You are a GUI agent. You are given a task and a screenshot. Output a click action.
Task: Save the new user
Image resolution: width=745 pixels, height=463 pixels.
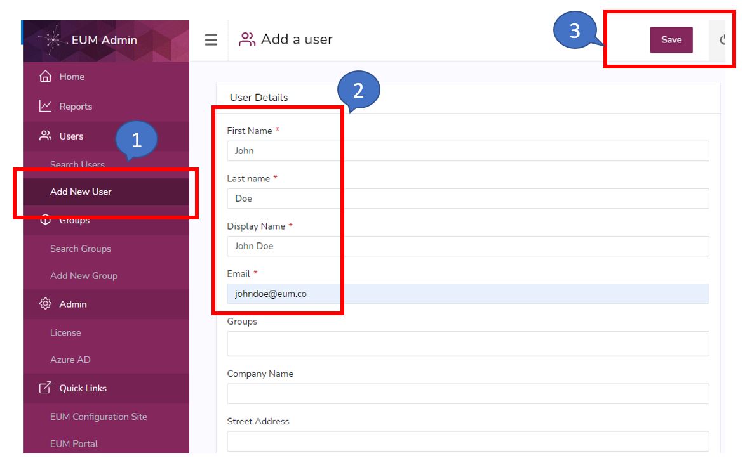pyautogui.click(x=671, y=39)
